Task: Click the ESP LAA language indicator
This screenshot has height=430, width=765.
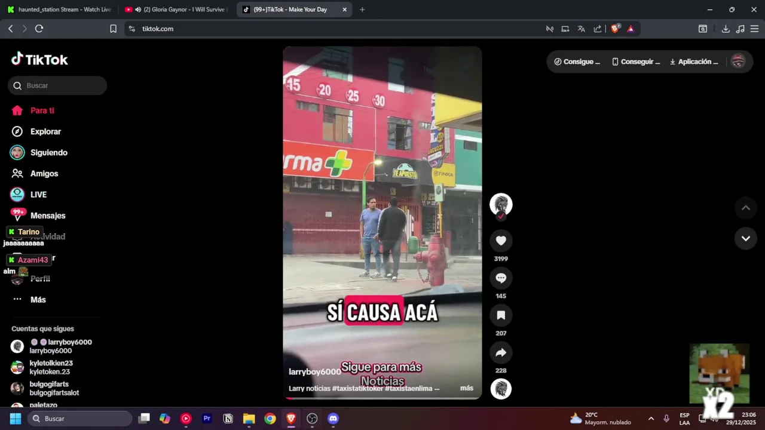Action: pos(684,419)
